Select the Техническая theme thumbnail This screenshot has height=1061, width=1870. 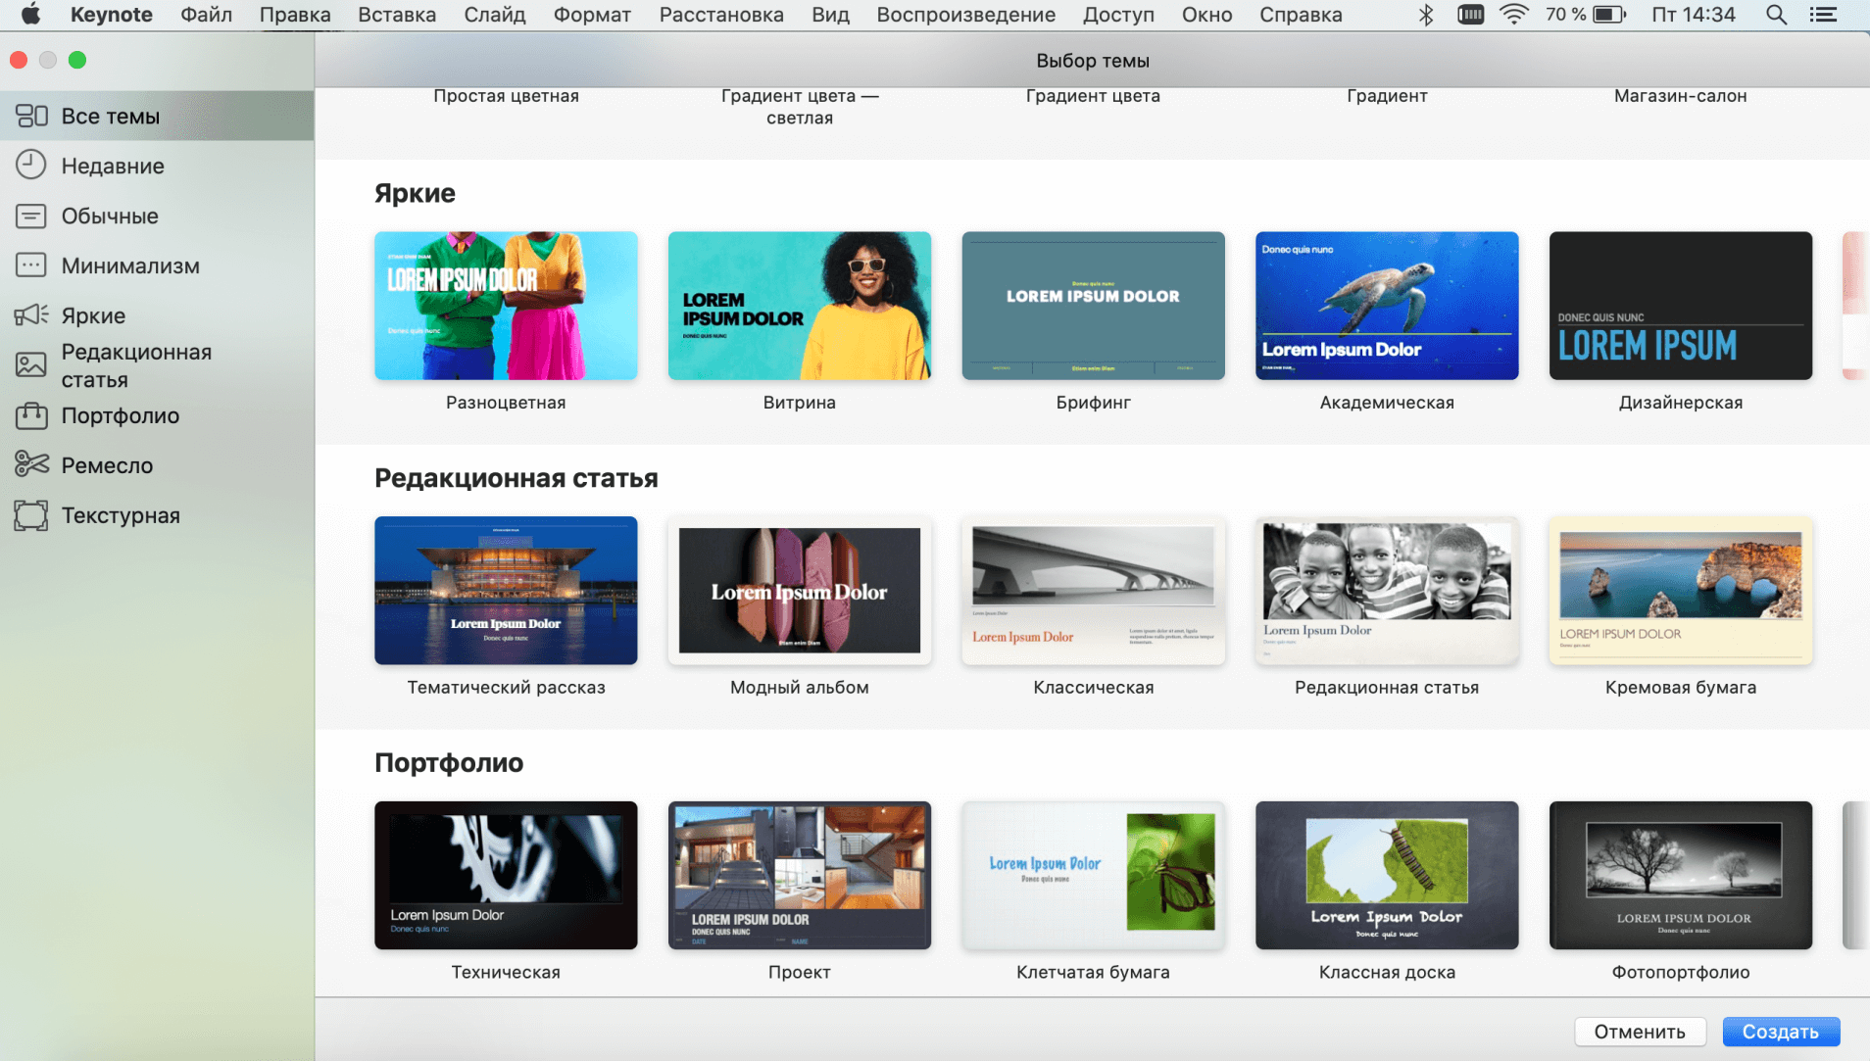click(506, 875)
